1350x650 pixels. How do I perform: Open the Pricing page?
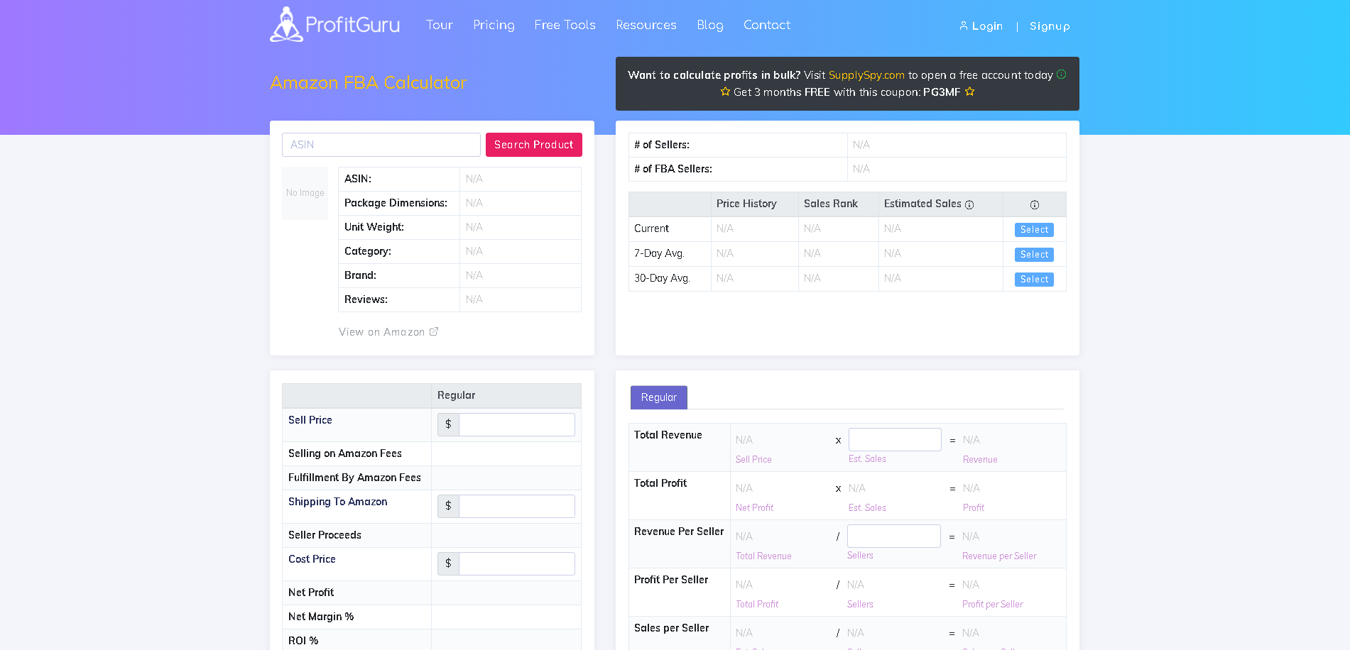point(494,25)
